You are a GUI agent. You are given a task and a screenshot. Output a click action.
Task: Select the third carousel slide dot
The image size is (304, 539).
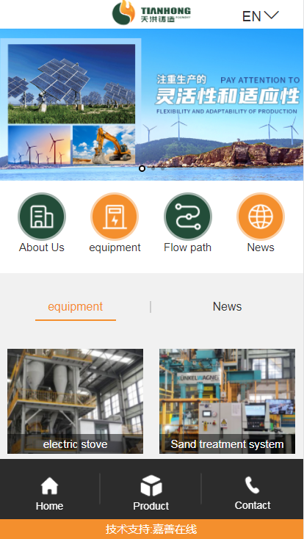pyautogui.click(x=163, y=168)
